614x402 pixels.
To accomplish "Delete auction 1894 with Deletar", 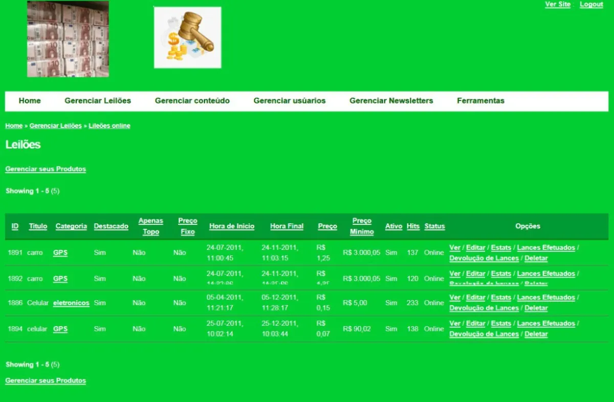I will tap(536, 334).
